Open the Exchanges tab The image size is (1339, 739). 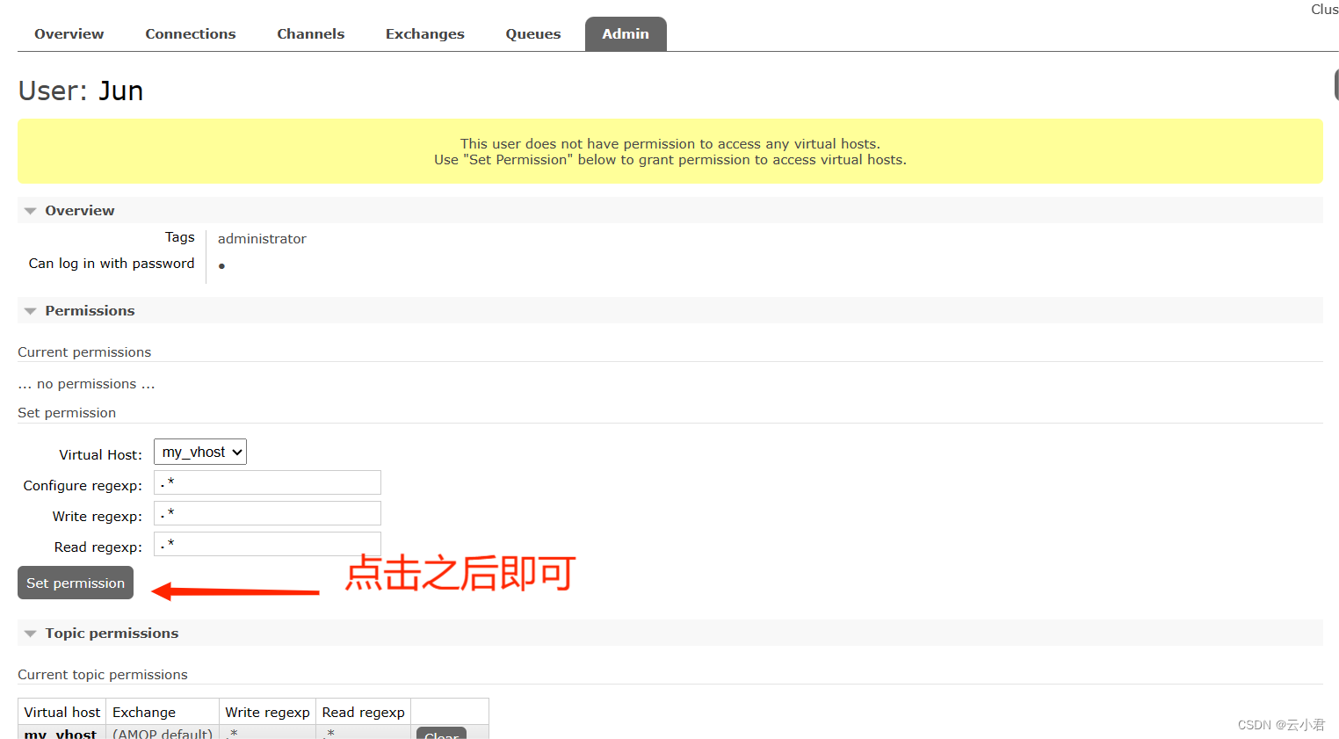424,34
